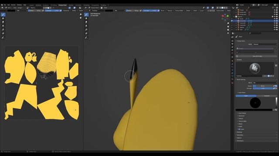This screenshot has height=156, width=279.
Task: Open the Falloff dropdown in viewport header
Action: [x=195, y=10]
